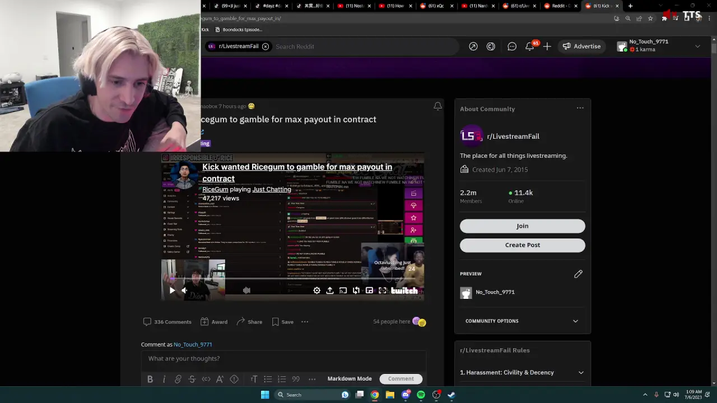Viewport: 717px width, 403px height.
Task: Open the Reddit coins icon
Action: point(491,46)
